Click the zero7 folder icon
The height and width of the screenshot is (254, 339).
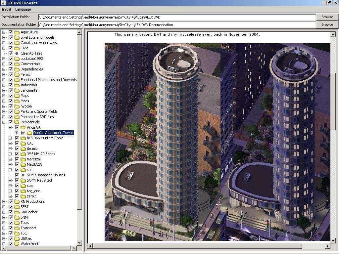tap(23, 196)
